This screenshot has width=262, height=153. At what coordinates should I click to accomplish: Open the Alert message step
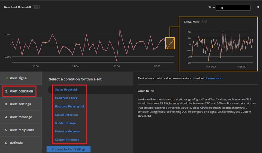coord(21,117)
